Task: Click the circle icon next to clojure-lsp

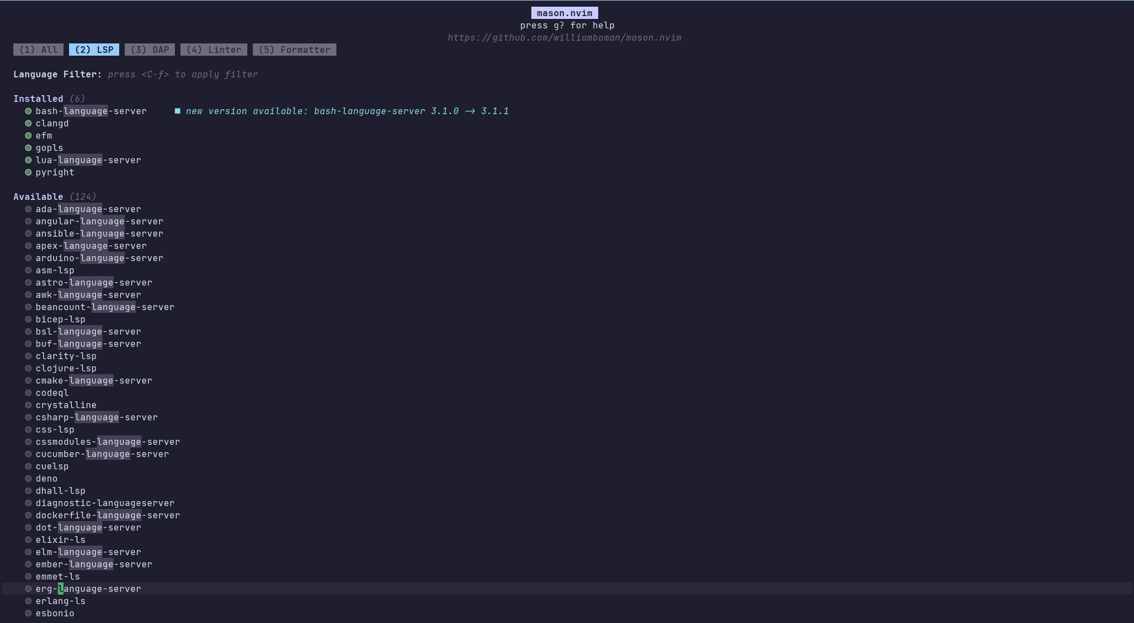Action: pyautogui.click(x=28, y=368)
